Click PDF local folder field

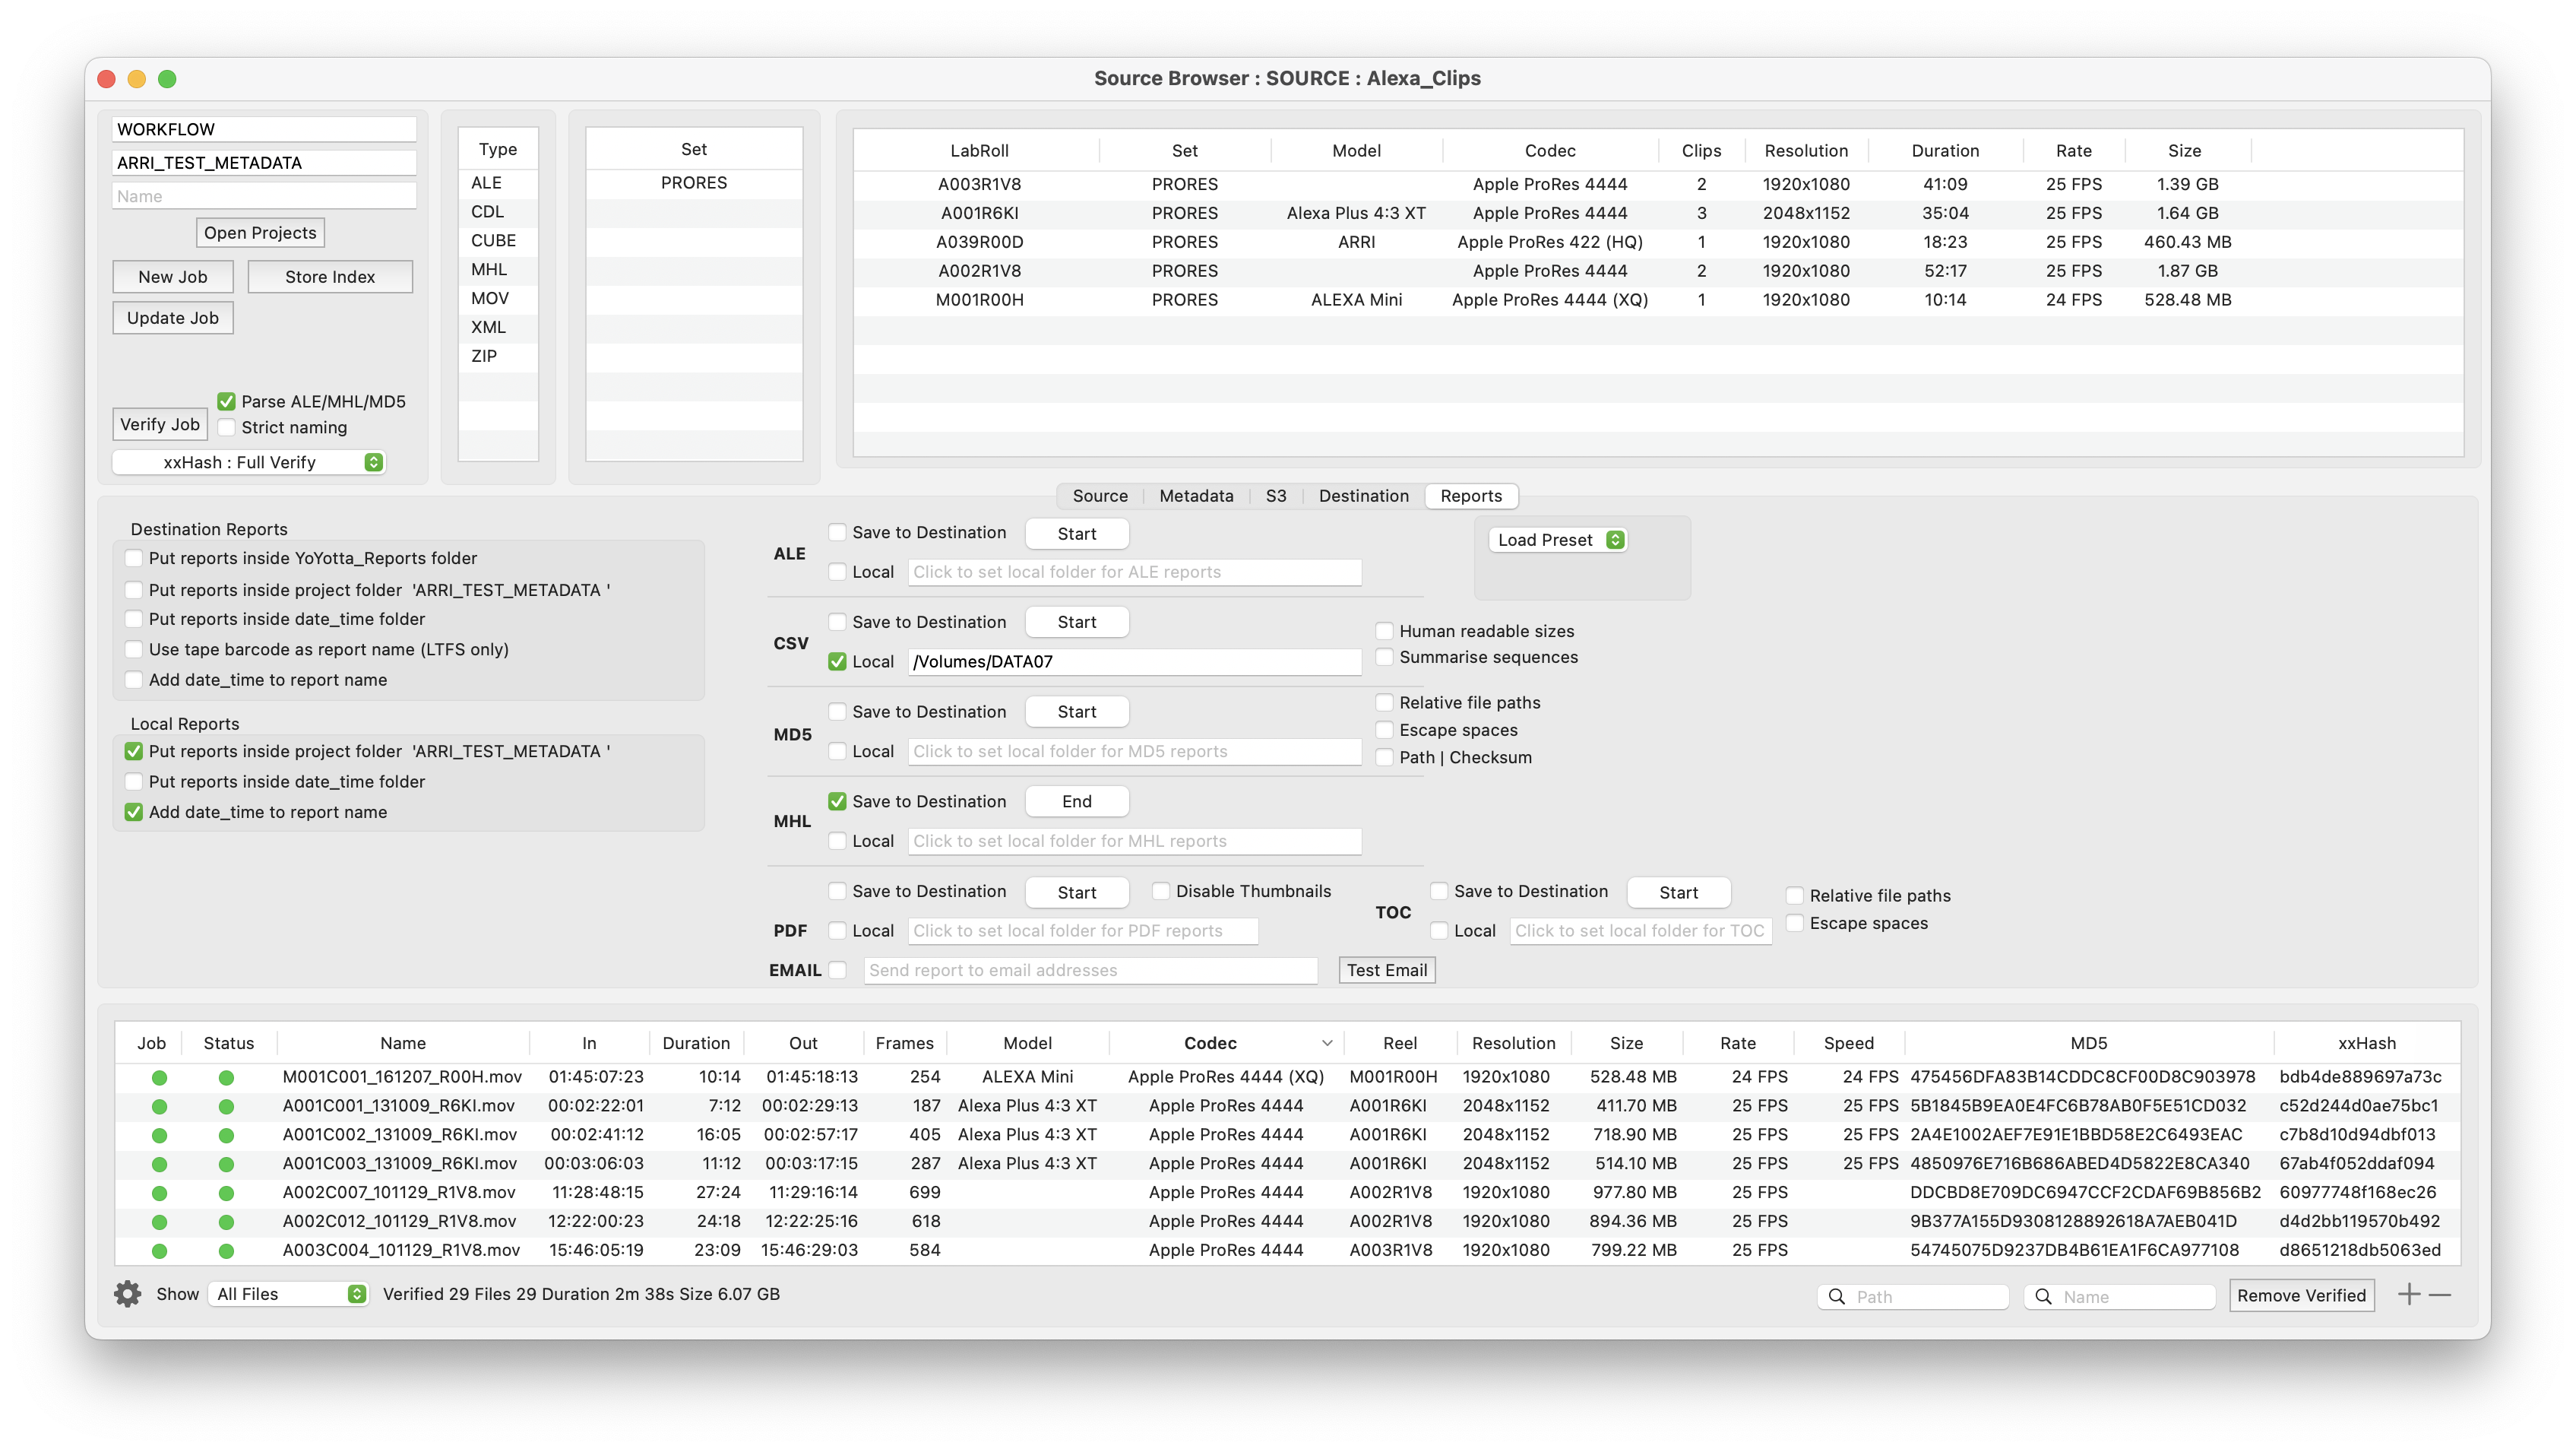pyautogui.click(x=1082, y=930)
